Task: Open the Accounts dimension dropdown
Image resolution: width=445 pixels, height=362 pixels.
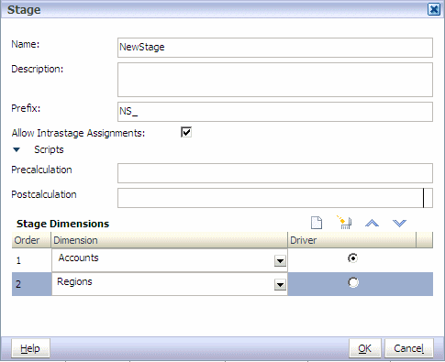Action: [x=280, y=261]
